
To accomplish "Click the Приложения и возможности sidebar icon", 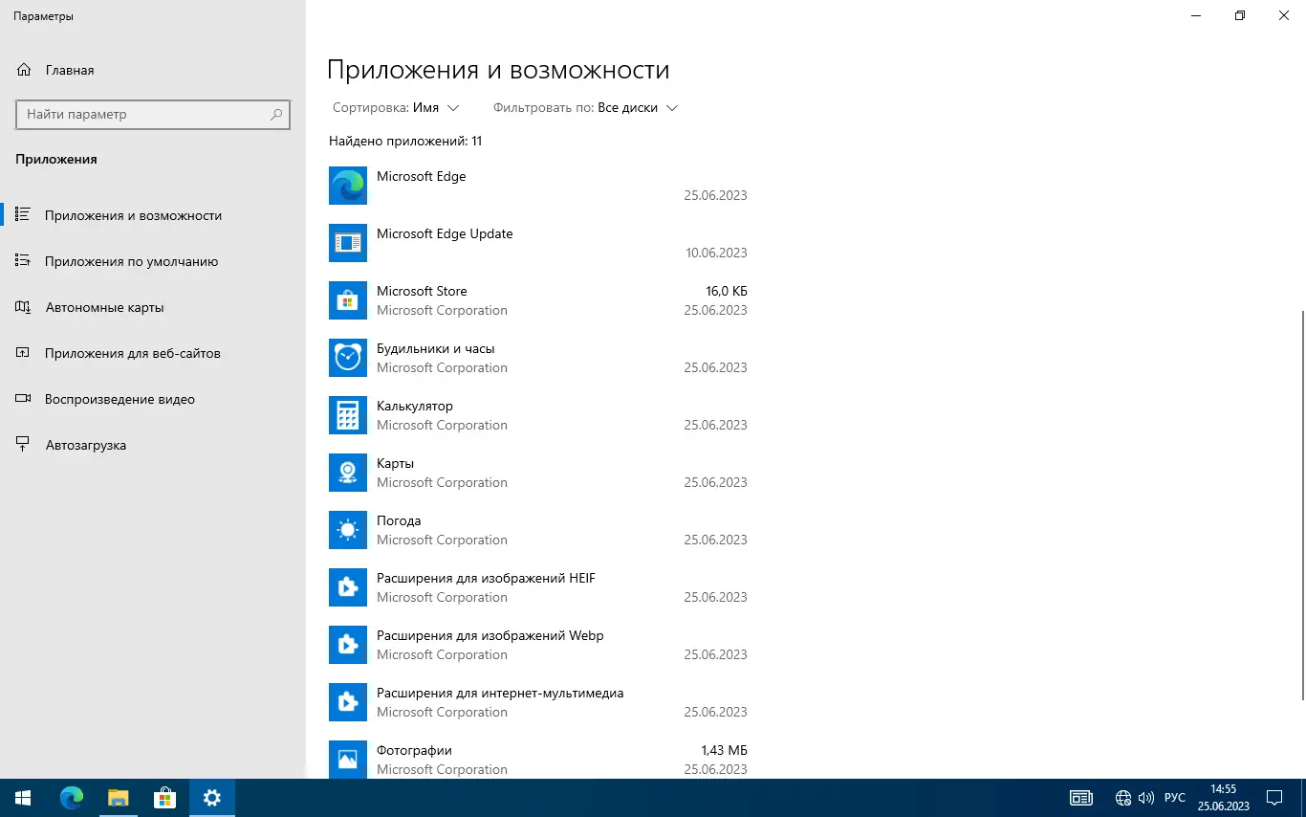I will click(x=24, y=215).
